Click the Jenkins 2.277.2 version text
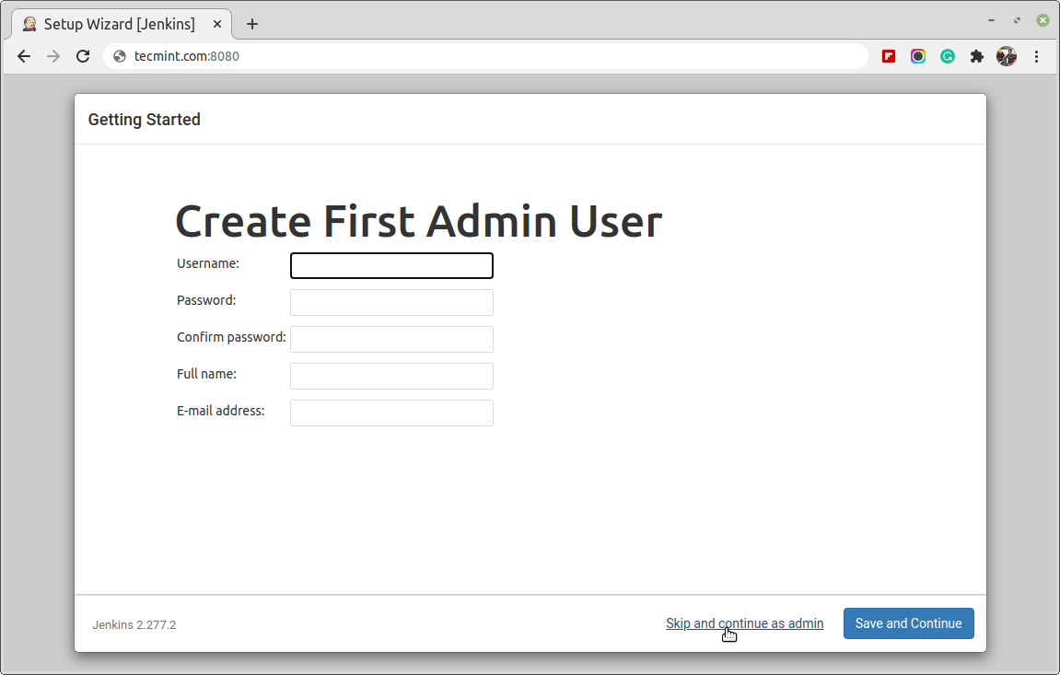This screenshot has height=675, width=1060. [134, 625]
